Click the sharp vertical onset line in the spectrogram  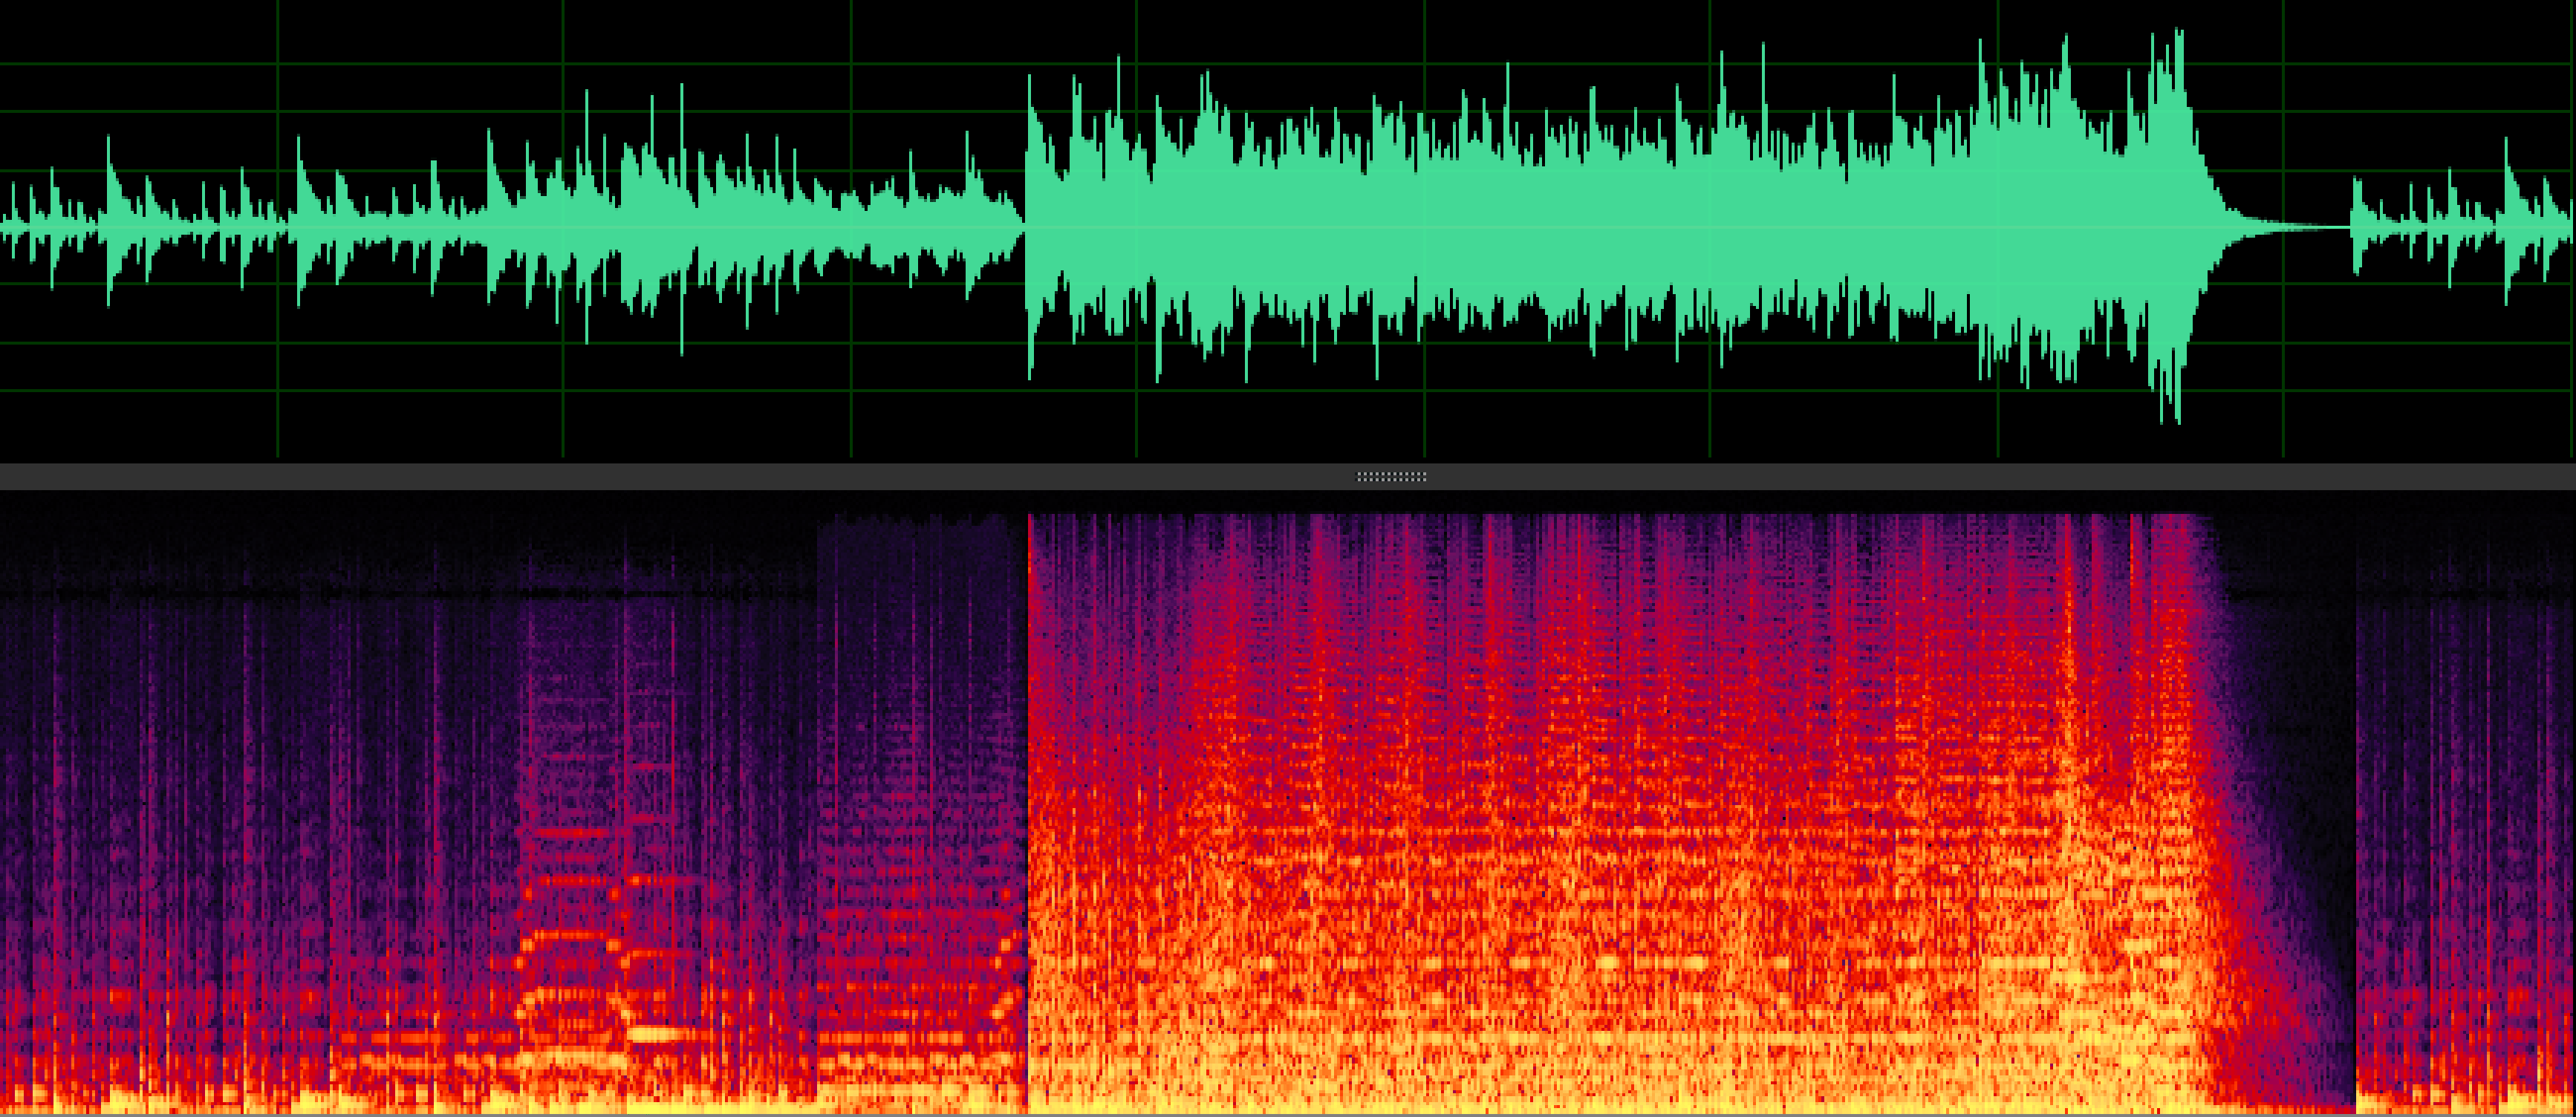point(1029,700)
